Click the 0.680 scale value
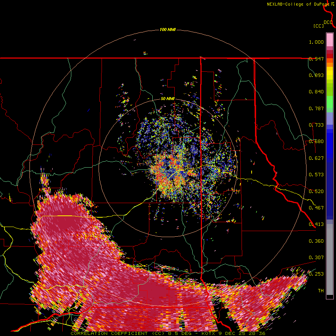This screenshot has width=336, height=336. [x=316, y=141]
